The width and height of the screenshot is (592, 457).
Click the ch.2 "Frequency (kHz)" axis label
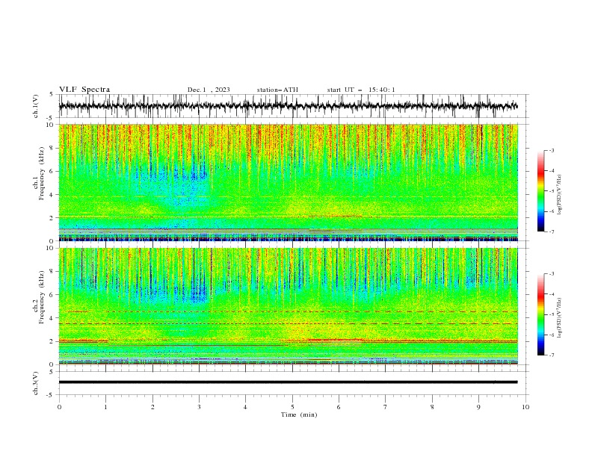point(42,297)
